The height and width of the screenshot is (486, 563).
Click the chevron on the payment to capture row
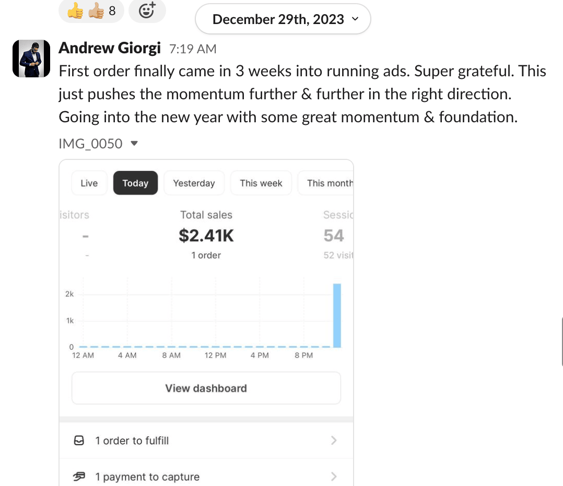[x=334, y=476]
